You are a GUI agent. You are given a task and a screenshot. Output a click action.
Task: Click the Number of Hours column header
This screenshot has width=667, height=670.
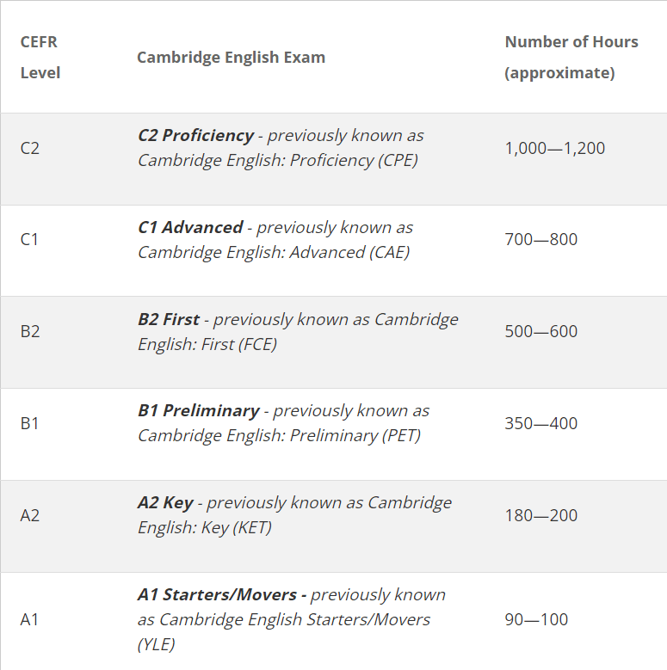[x=571, y=57]
